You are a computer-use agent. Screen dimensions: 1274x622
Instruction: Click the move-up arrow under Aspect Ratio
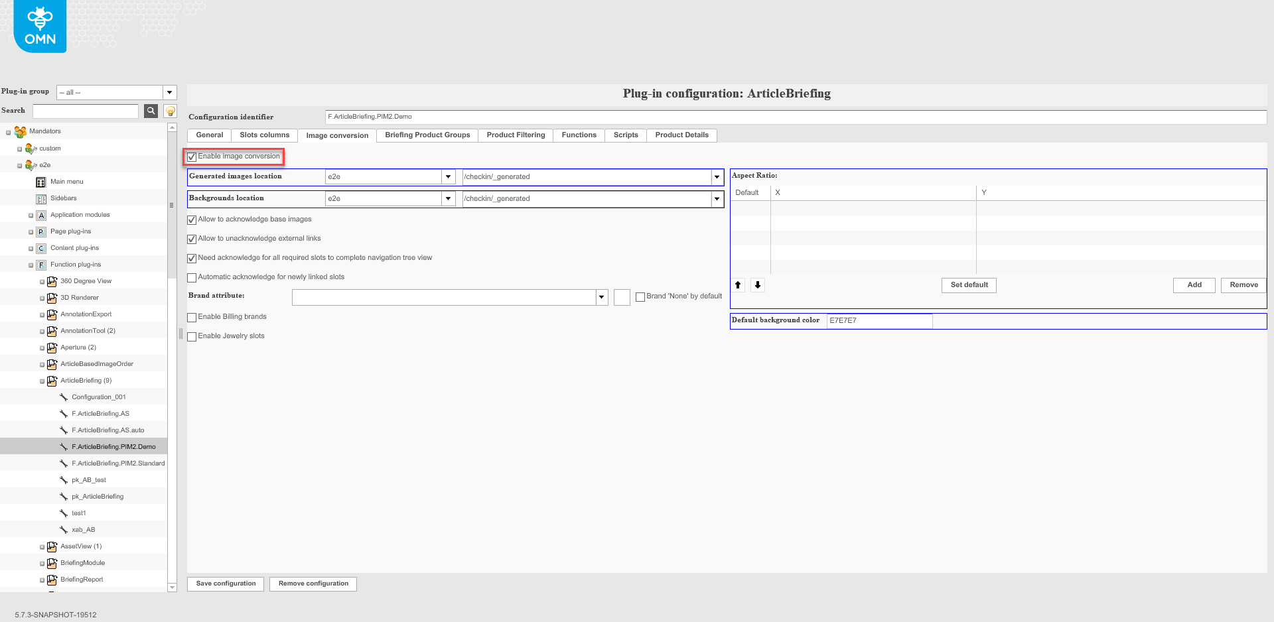pyautogui.click(x=738, y=285)
